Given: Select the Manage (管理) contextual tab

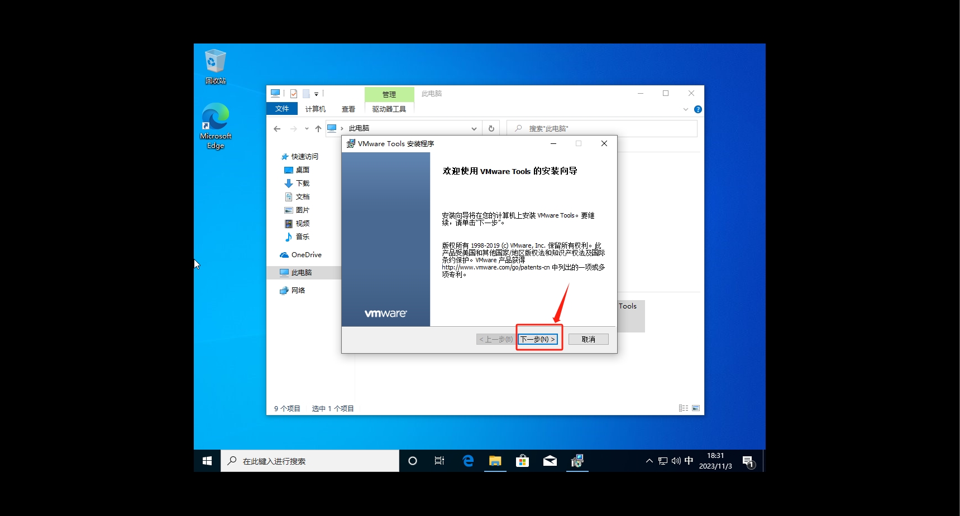Looking at the screenshot, I should tap(389, 94).
